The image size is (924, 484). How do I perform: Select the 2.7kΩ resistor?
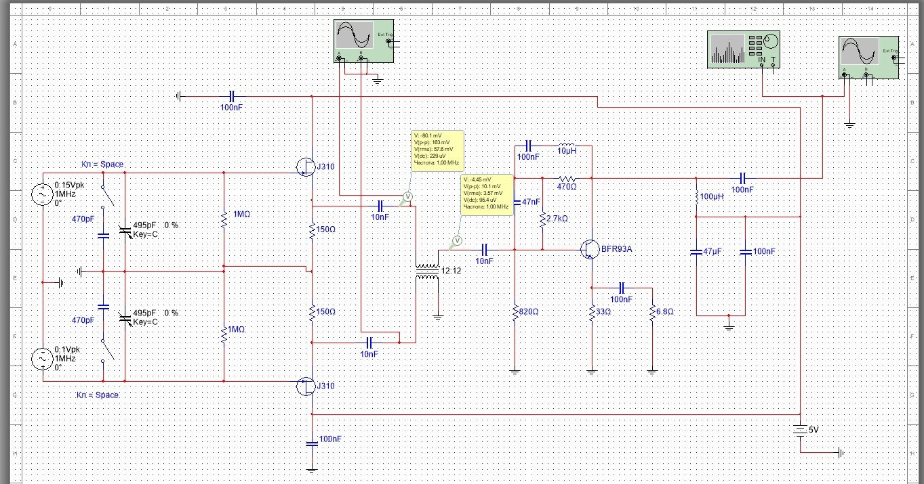point(542,220)
